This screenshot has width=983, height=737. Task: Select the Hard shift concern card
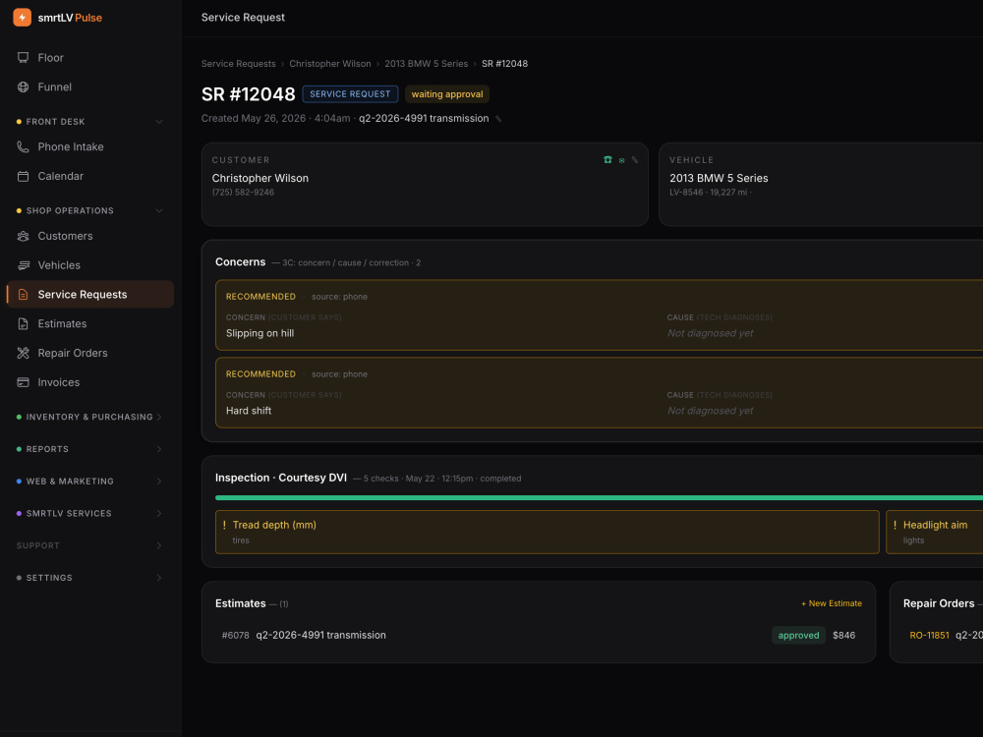[x=599, y=393]
